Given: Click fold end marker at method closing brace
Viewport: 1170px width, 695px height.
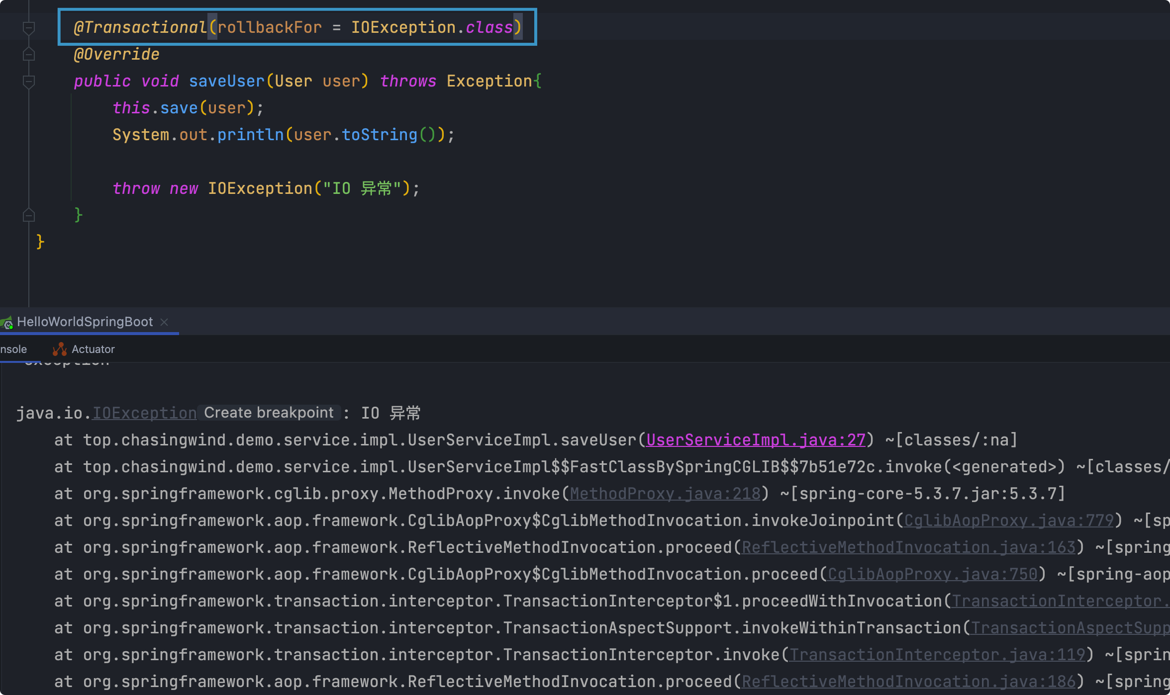Looking at the screenshot, I should tap(29, 215).
